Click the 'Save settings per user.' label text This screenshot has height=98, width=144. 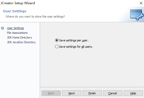pyautogui.click(x=74, y=40)
